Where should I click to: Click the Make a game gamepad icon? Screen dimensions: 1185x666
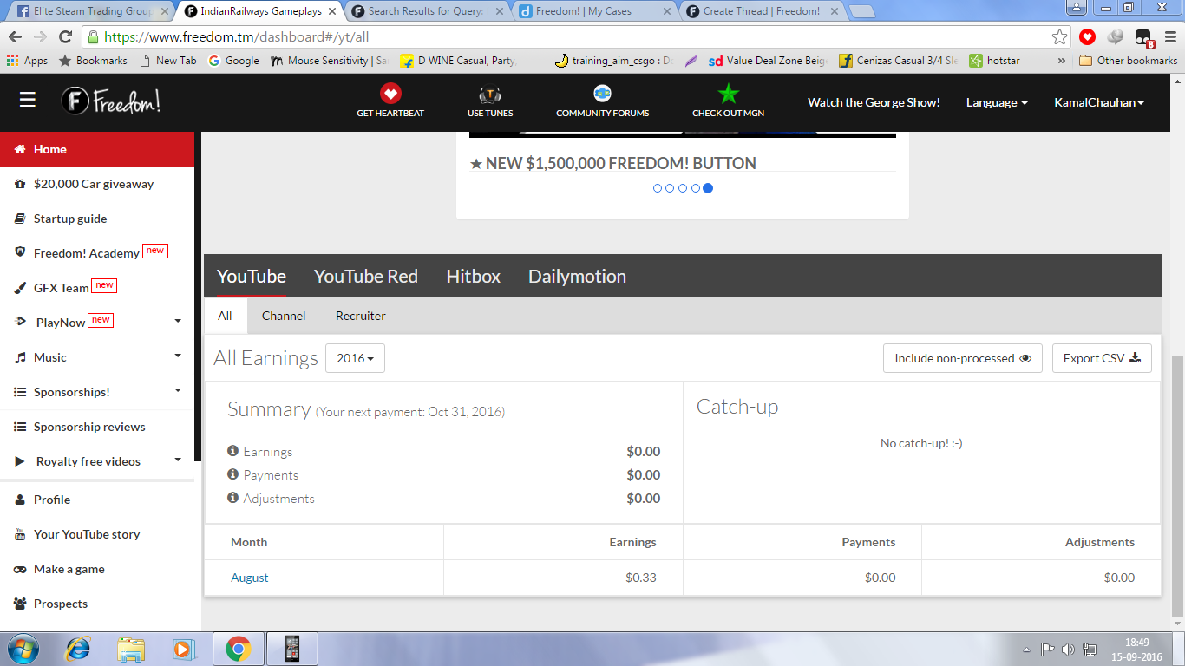click(x=20, y=569)
